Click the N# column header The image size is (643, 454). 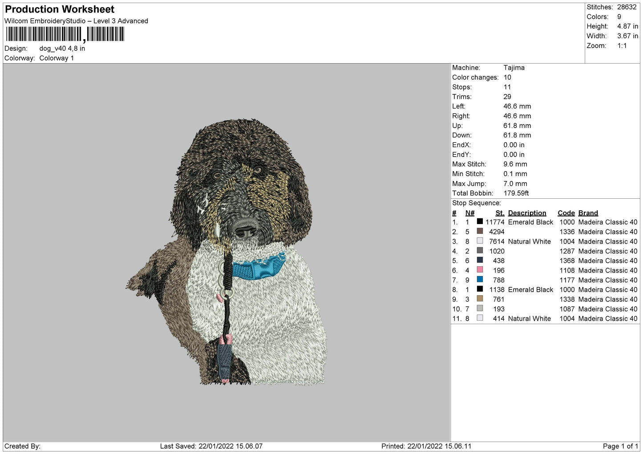click(x=470, y=213)
